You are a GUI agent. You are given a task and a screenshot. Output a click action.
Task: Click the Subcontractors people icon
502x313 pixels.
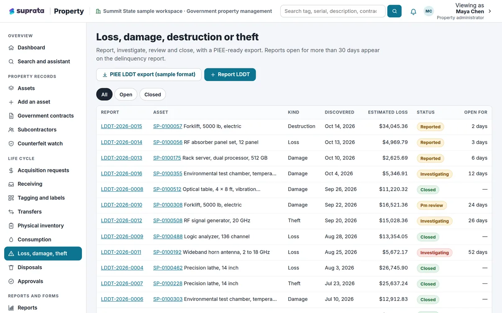click(x=11, y=130)
